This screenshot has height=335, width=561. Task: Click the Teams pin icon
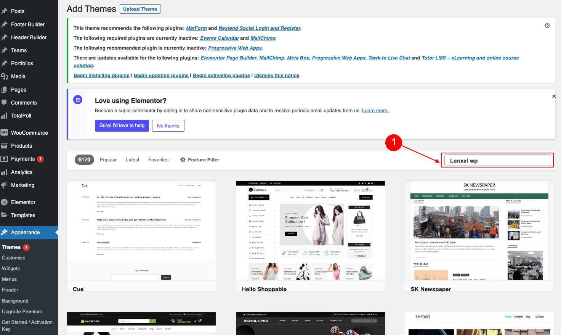coord(4,50)
